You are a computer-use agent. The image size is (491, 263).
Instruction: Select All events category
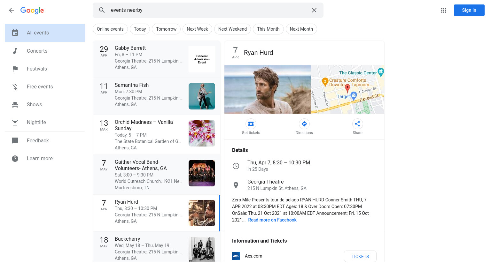click(45, 33)
